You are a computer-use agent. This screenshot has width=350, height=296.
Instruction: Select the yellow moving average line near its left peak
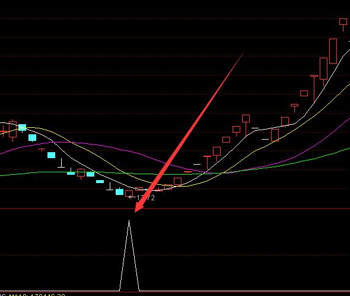pos(33,128)
